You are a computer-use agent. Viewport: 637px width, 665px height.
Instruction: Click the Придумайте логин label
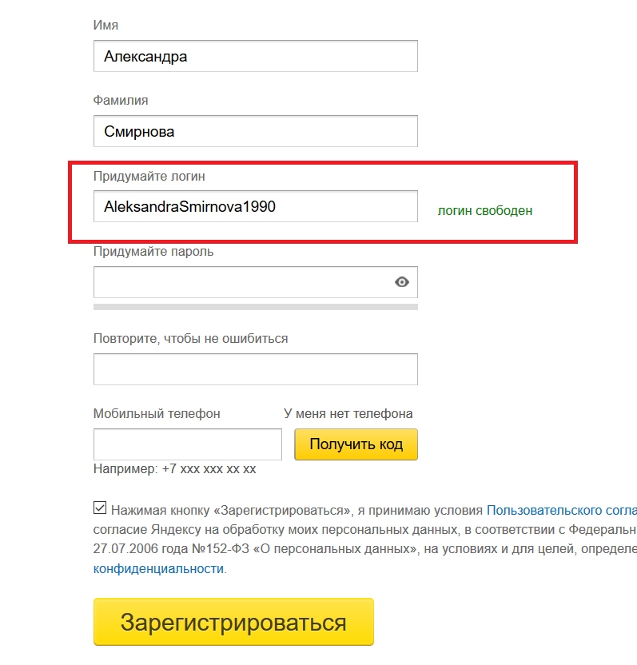[149, 176]
